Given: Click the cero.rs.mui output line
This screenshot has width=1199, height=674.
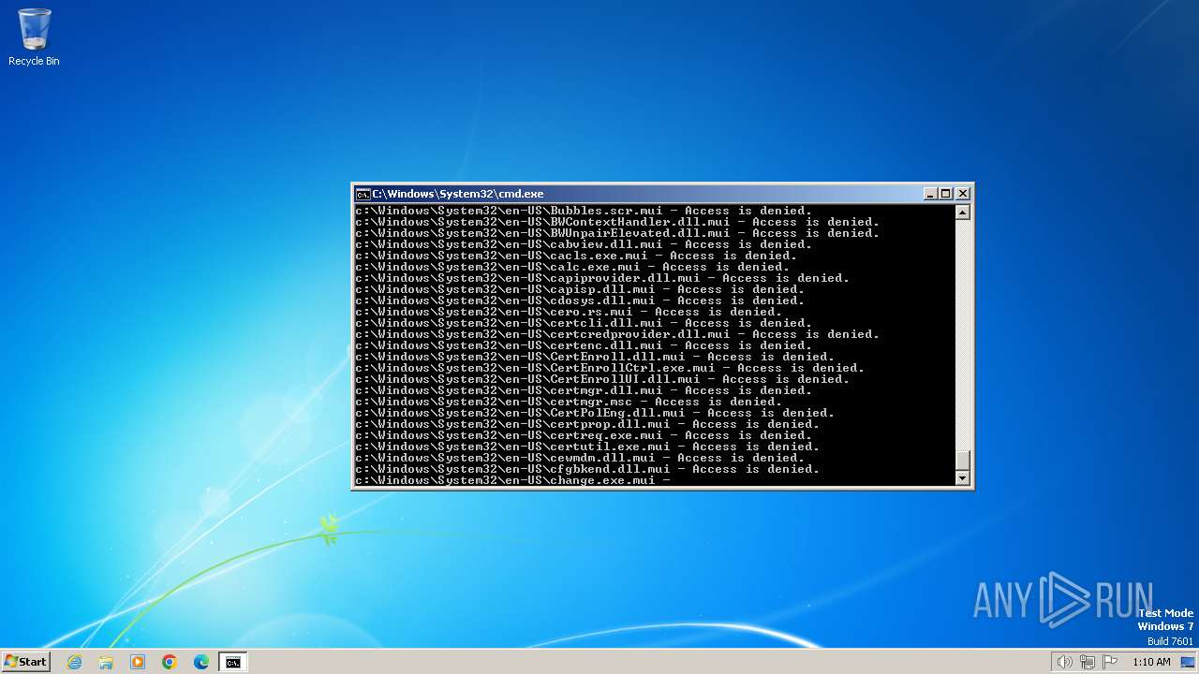Looking at the screenshot, I should tap(569, 312).
